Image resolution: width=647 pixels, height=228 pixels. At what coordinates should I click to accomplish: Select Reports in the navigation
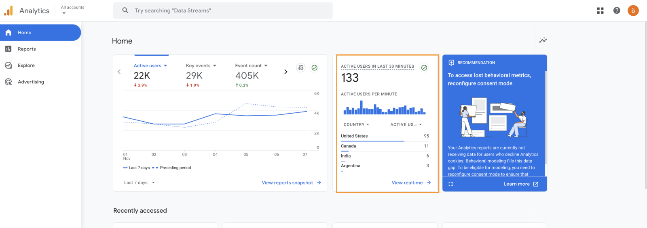tap(40, 49)
